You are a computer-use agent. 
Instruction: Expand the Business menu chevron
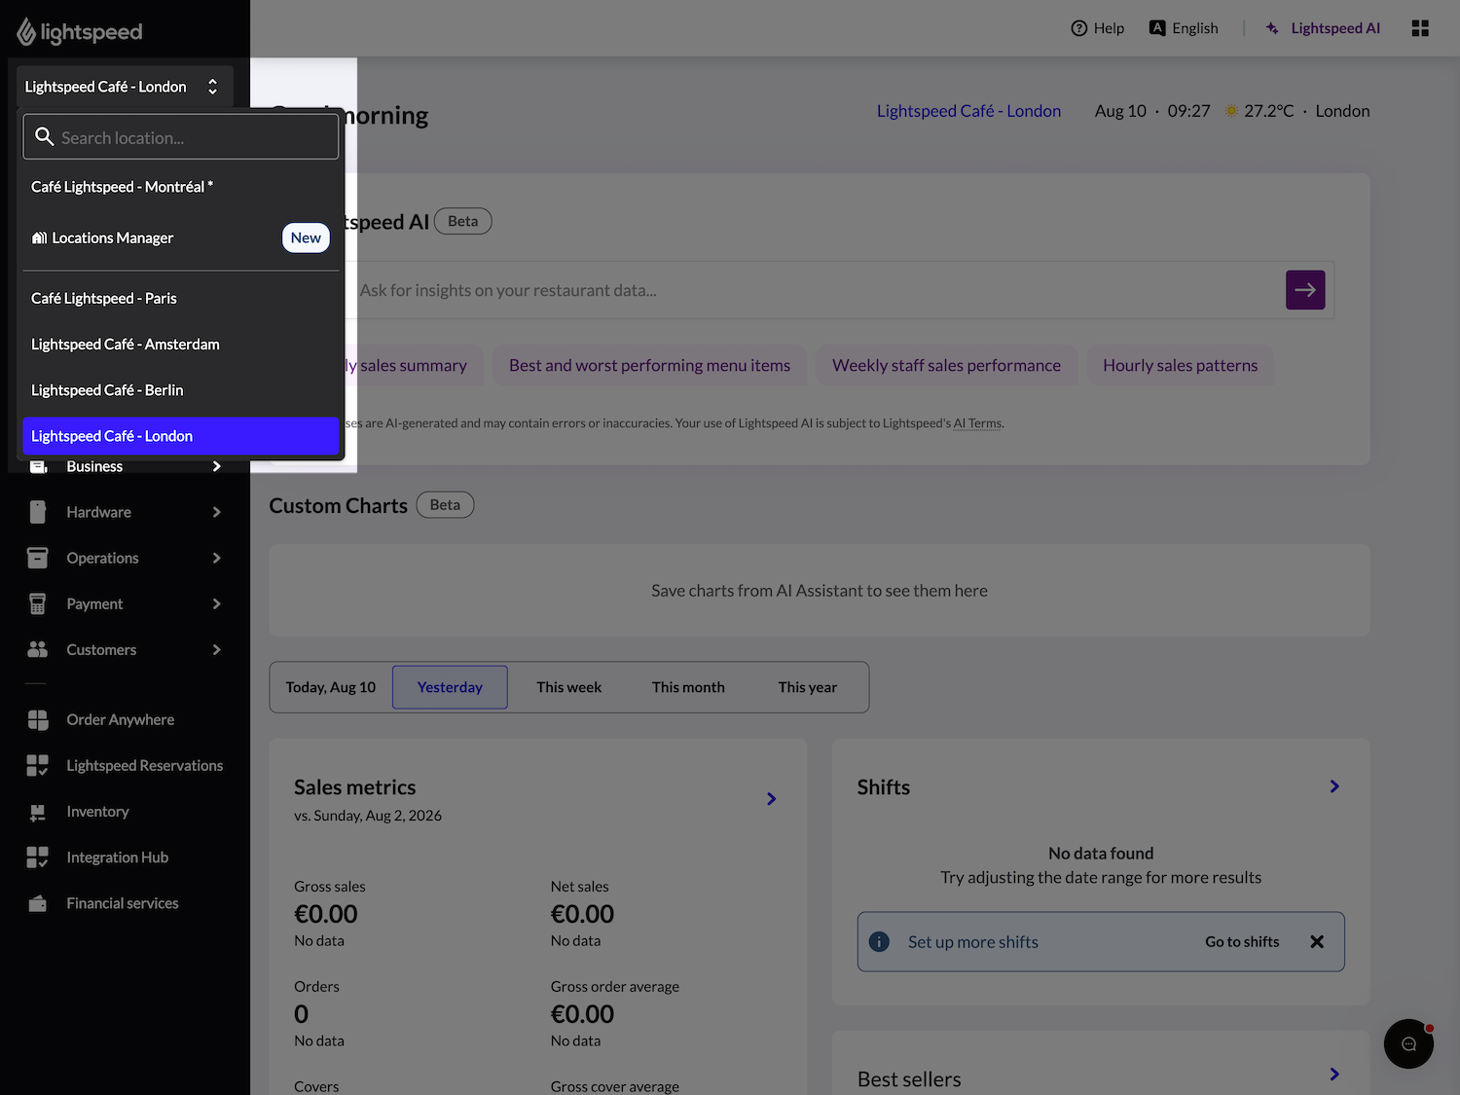(216, 466)
